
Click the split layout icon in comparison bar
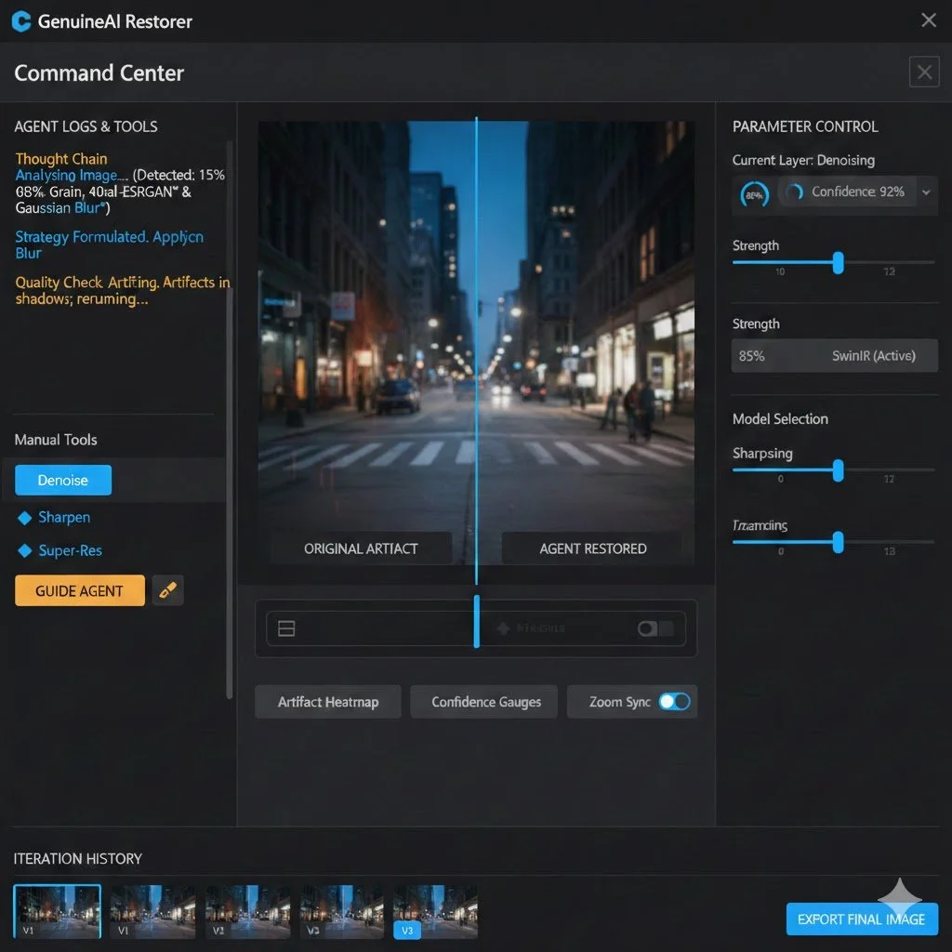(286, 628)
